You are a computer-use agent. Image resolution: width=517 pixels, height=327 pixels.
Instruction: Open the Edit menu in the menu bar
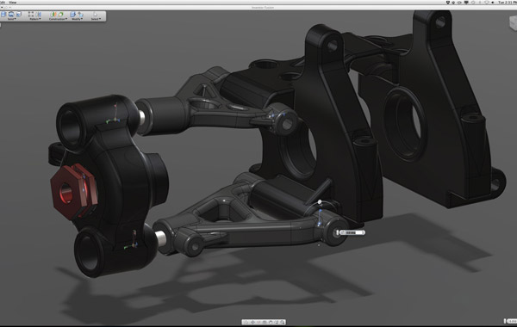pyautogui.click(x=3, y=3)
